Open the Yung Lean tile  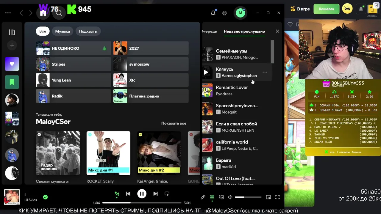pyautogui.click(x=73, y=80)
